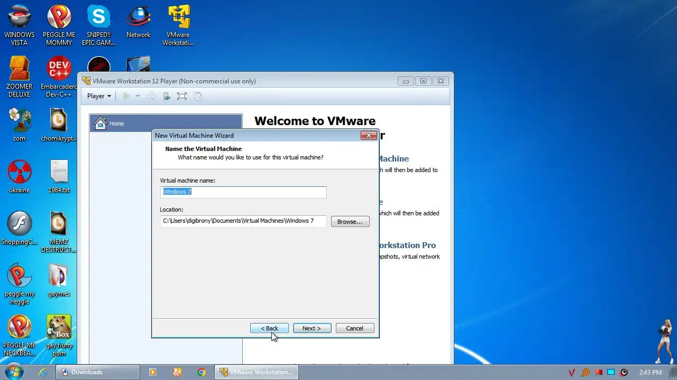Click the Location path input field
Image resolution: width=677 pixels, height=380 pixels.
click(243, 221)
